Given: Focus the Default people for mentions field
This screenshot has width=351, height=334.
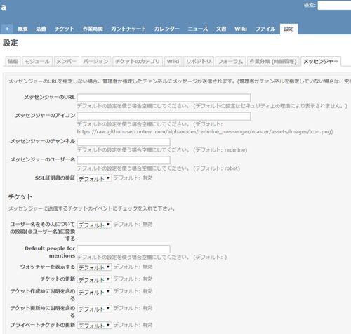Looking at the screenshot, I should 124,249.
